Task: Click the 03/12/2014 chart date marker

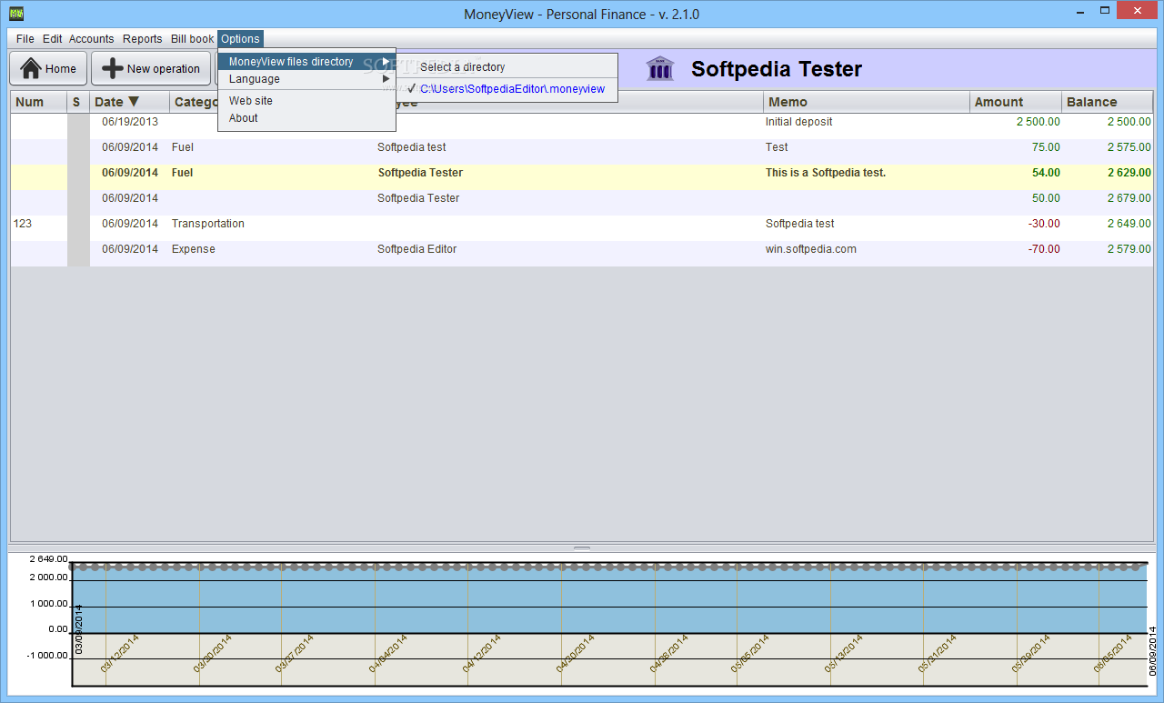Action: 119,654
